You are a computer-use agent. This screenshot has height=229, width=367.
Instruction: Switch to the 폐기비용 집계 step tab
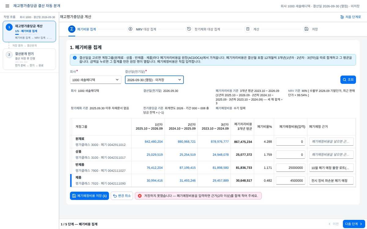click(82, 29)
